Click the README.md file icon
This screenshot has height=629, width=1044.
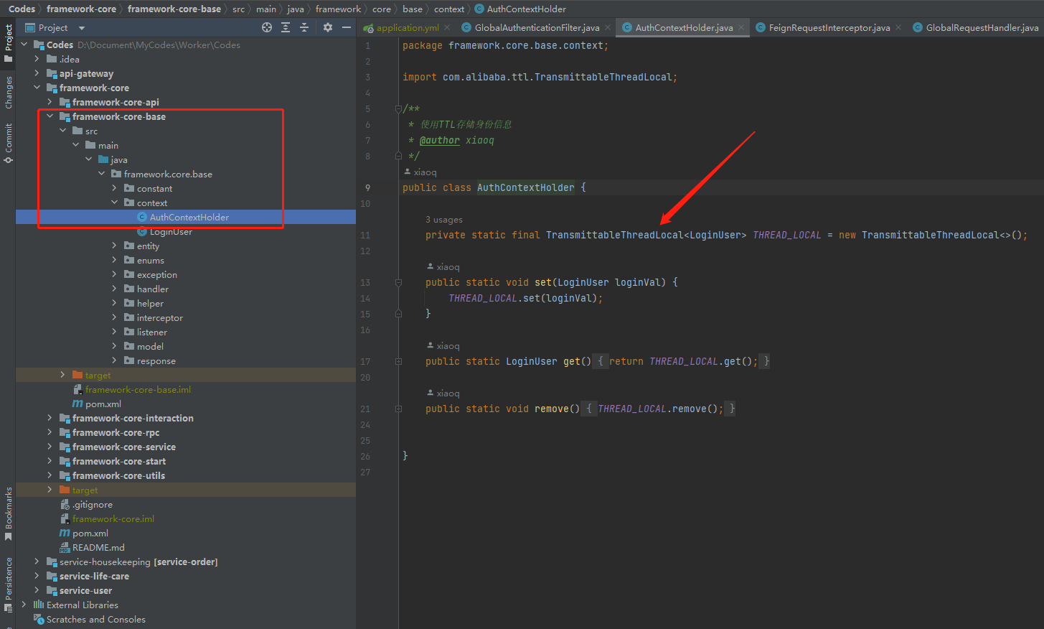65,548
